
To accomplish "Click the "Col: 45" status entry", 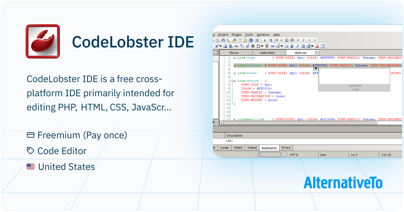I will [386, 155].
